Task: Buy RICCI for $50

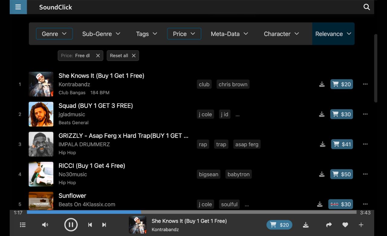Action: (x=342, y=174)
